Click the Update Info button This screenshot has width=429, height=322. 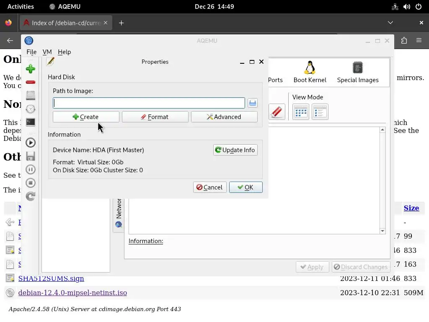tap(235, 150)
